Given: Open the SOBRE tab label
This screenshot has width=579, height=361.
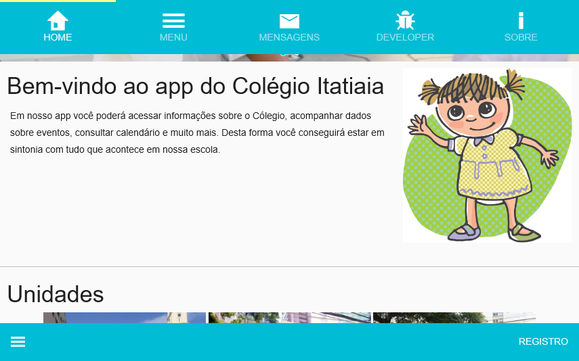Looking at the screenshot, I should click(521, 37).
